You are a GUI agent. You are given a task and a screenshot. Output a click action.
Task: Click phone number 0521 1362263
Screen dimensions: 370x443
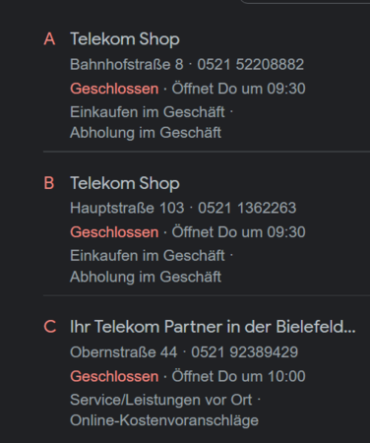point(247,208)
